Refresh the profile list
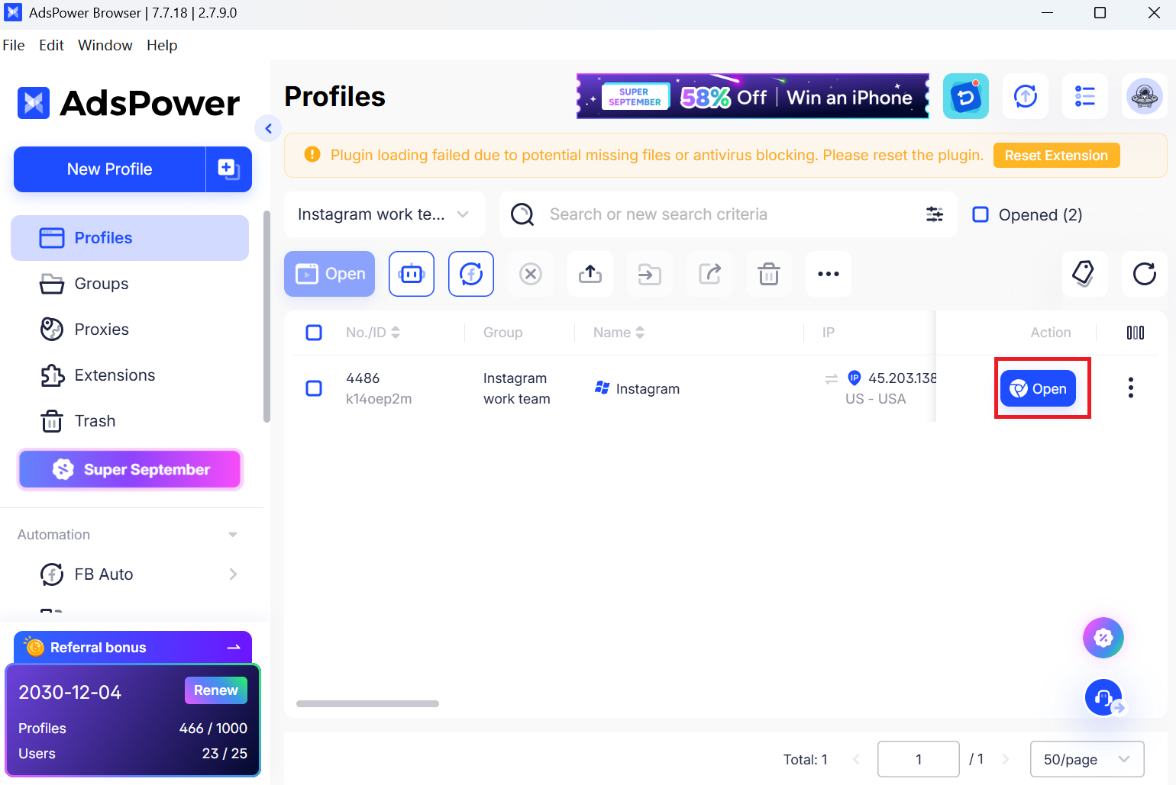This screenshot has height=785, width=1176. [x=1144, y=274]
